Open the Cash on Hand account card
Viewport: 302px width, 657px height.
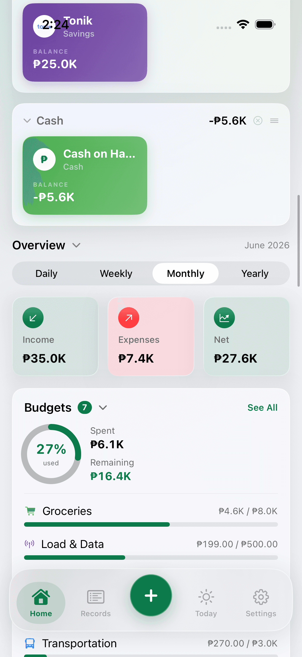tap(85, 175)
